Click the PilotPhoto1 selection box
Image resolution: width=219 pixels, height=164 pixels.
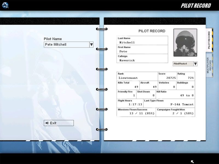tap(183, 64)
